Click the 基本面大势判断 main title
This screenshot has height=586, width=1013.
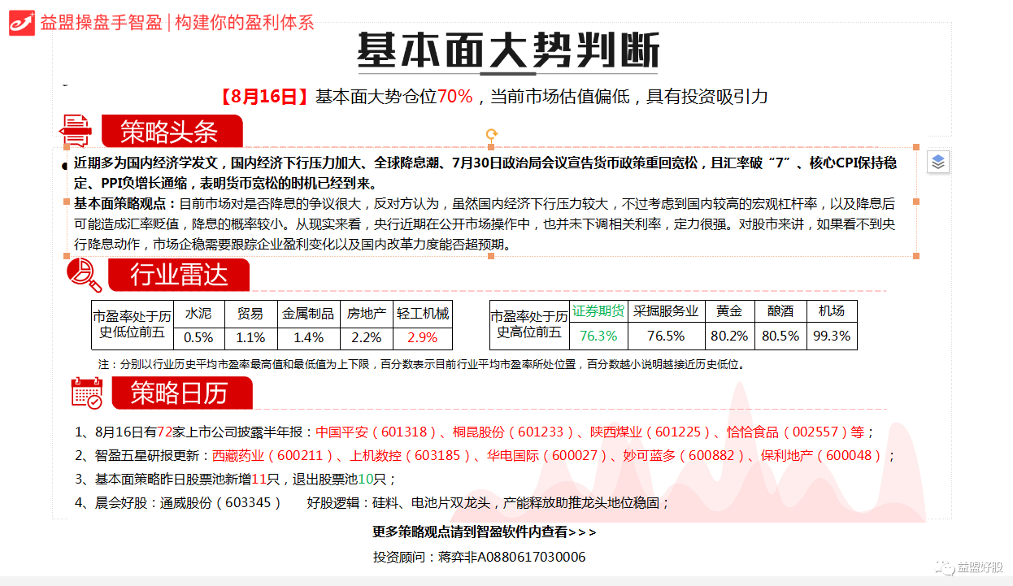point(507,50)
